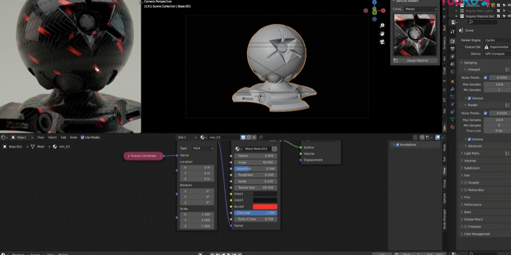
Task: Click the red Accent color swatch
Action: [x=264, y=206]
